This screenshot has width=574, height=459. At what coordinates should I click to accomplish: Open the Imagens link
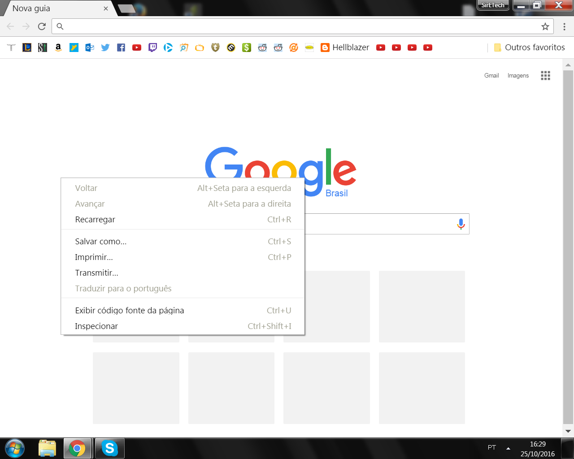coord(518,76)
